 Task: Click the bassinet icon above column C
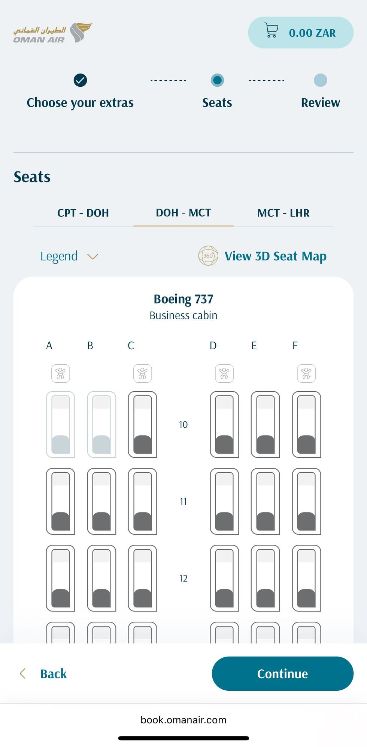pos(143,374)
